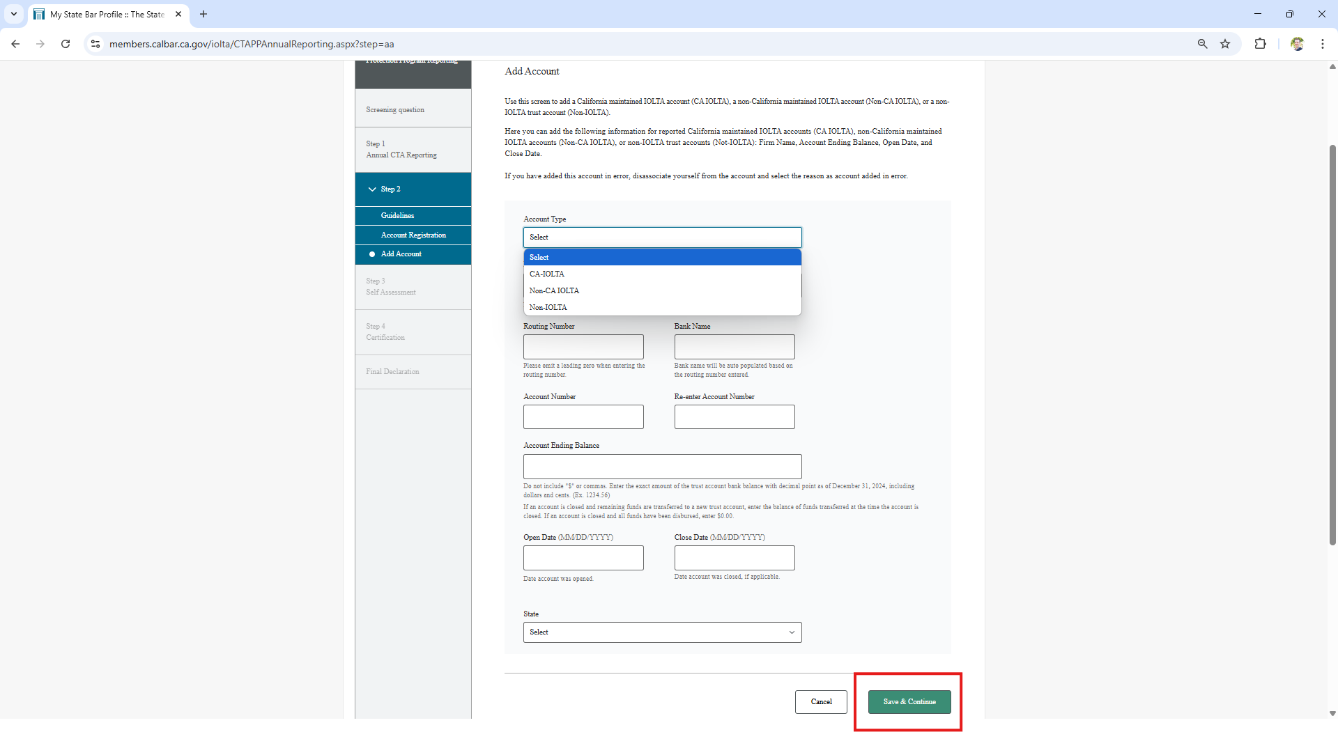Focus the Account Ending Balance field
The height and width of the screenshot is (732, 1338).
click(x=662, y=467)
